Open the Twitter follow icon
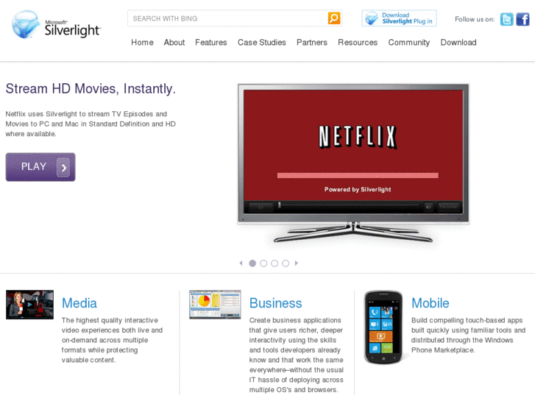Screen dimensions: 535x401 point(507,19)
